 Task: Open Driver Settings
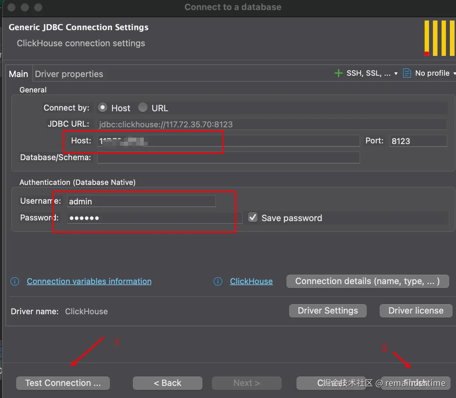pyautogui.click(x=328, y=311)
